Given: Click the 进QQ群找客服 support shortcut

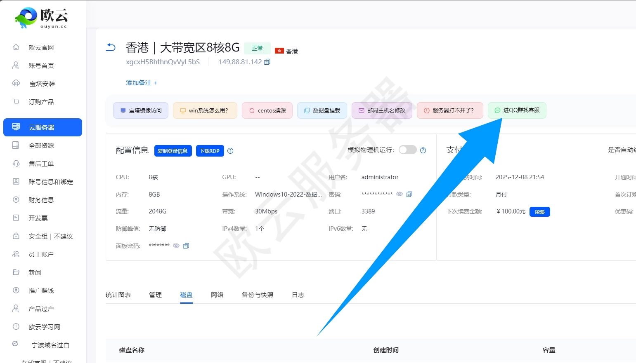Looking at the screenshot, I should 517,110.
